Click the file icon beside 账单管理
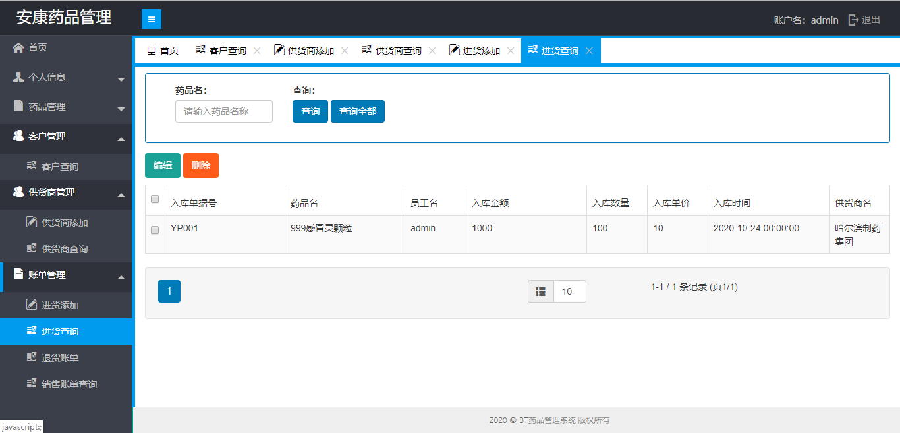This screenshot has width=900, height=433. tap(18, 274)
